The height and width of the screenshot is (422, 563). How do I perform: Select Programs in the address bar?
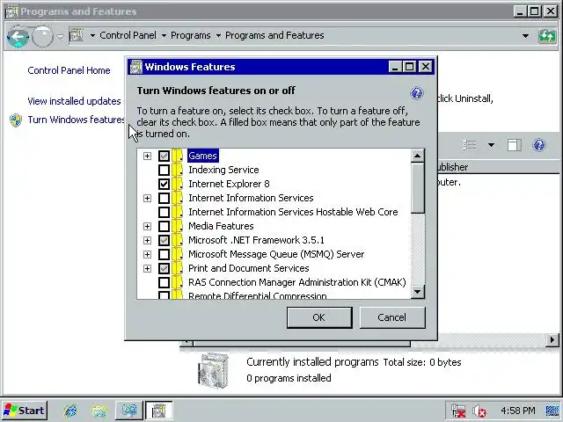click(190, 35)
